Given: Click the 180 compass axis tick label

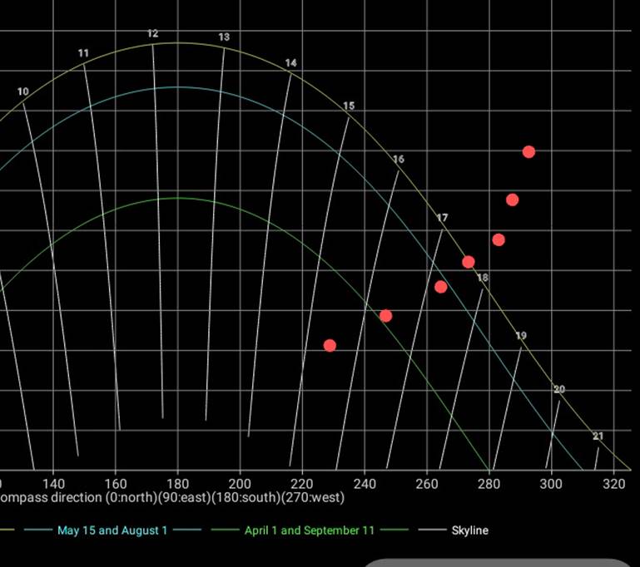Looking at the screenshot, I should [x=177, y=483].
